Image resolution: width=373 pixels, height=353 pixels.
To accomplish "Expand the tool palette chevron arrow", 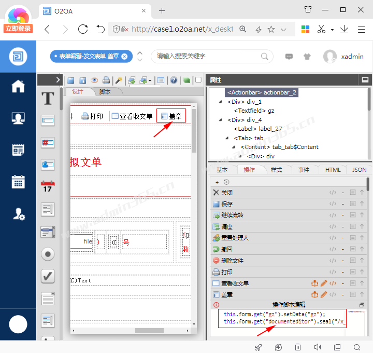I will pos(58,80).
